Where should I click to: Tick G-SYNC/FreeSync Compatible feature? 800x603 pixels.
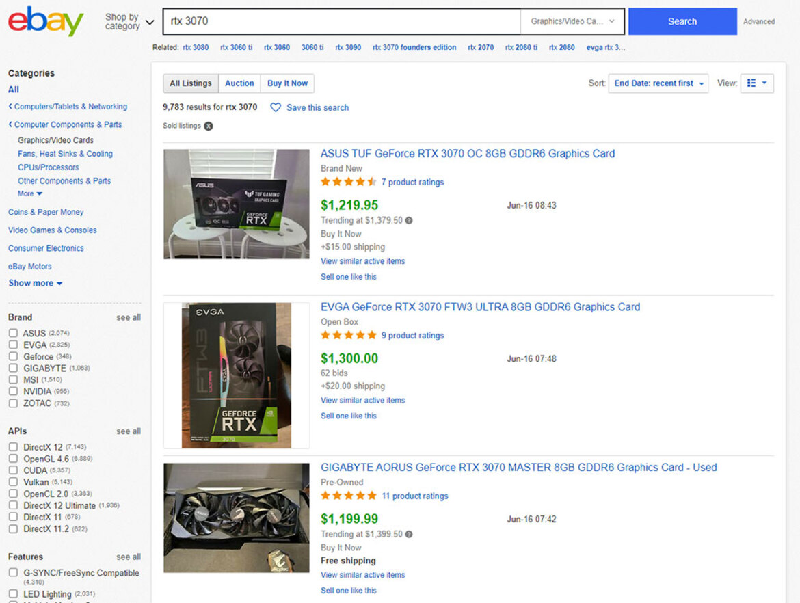(13, 573)
